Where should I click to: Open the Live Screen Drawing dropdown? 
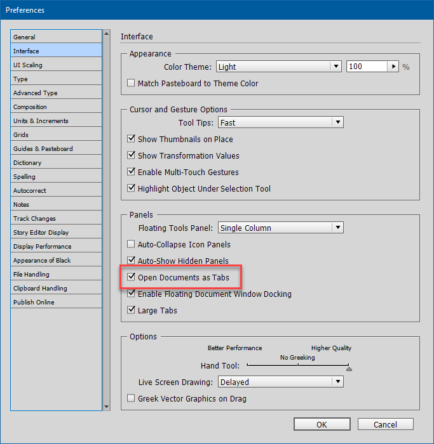click(x=280, y=382)
